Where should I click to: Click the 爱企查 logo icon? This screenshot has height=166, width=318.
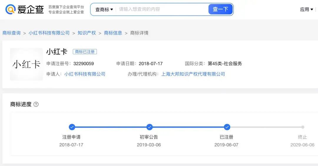pos(11,9)
